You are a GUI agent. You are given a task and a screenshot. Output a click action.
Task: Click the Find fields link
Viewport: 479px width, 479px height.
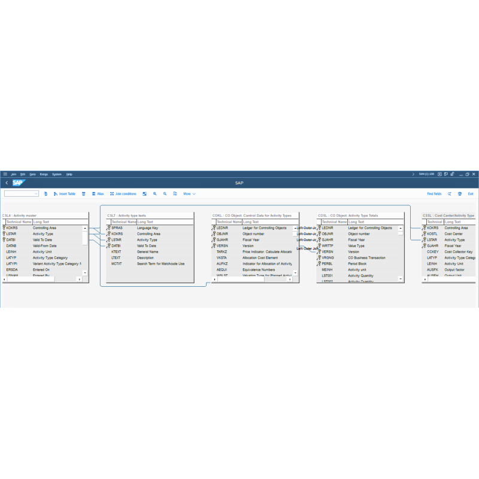coord(435,194)
